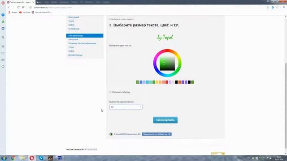The height and width of the screenshot is (161, 287).
Task: Go back to the previous page
Action: 9,8
